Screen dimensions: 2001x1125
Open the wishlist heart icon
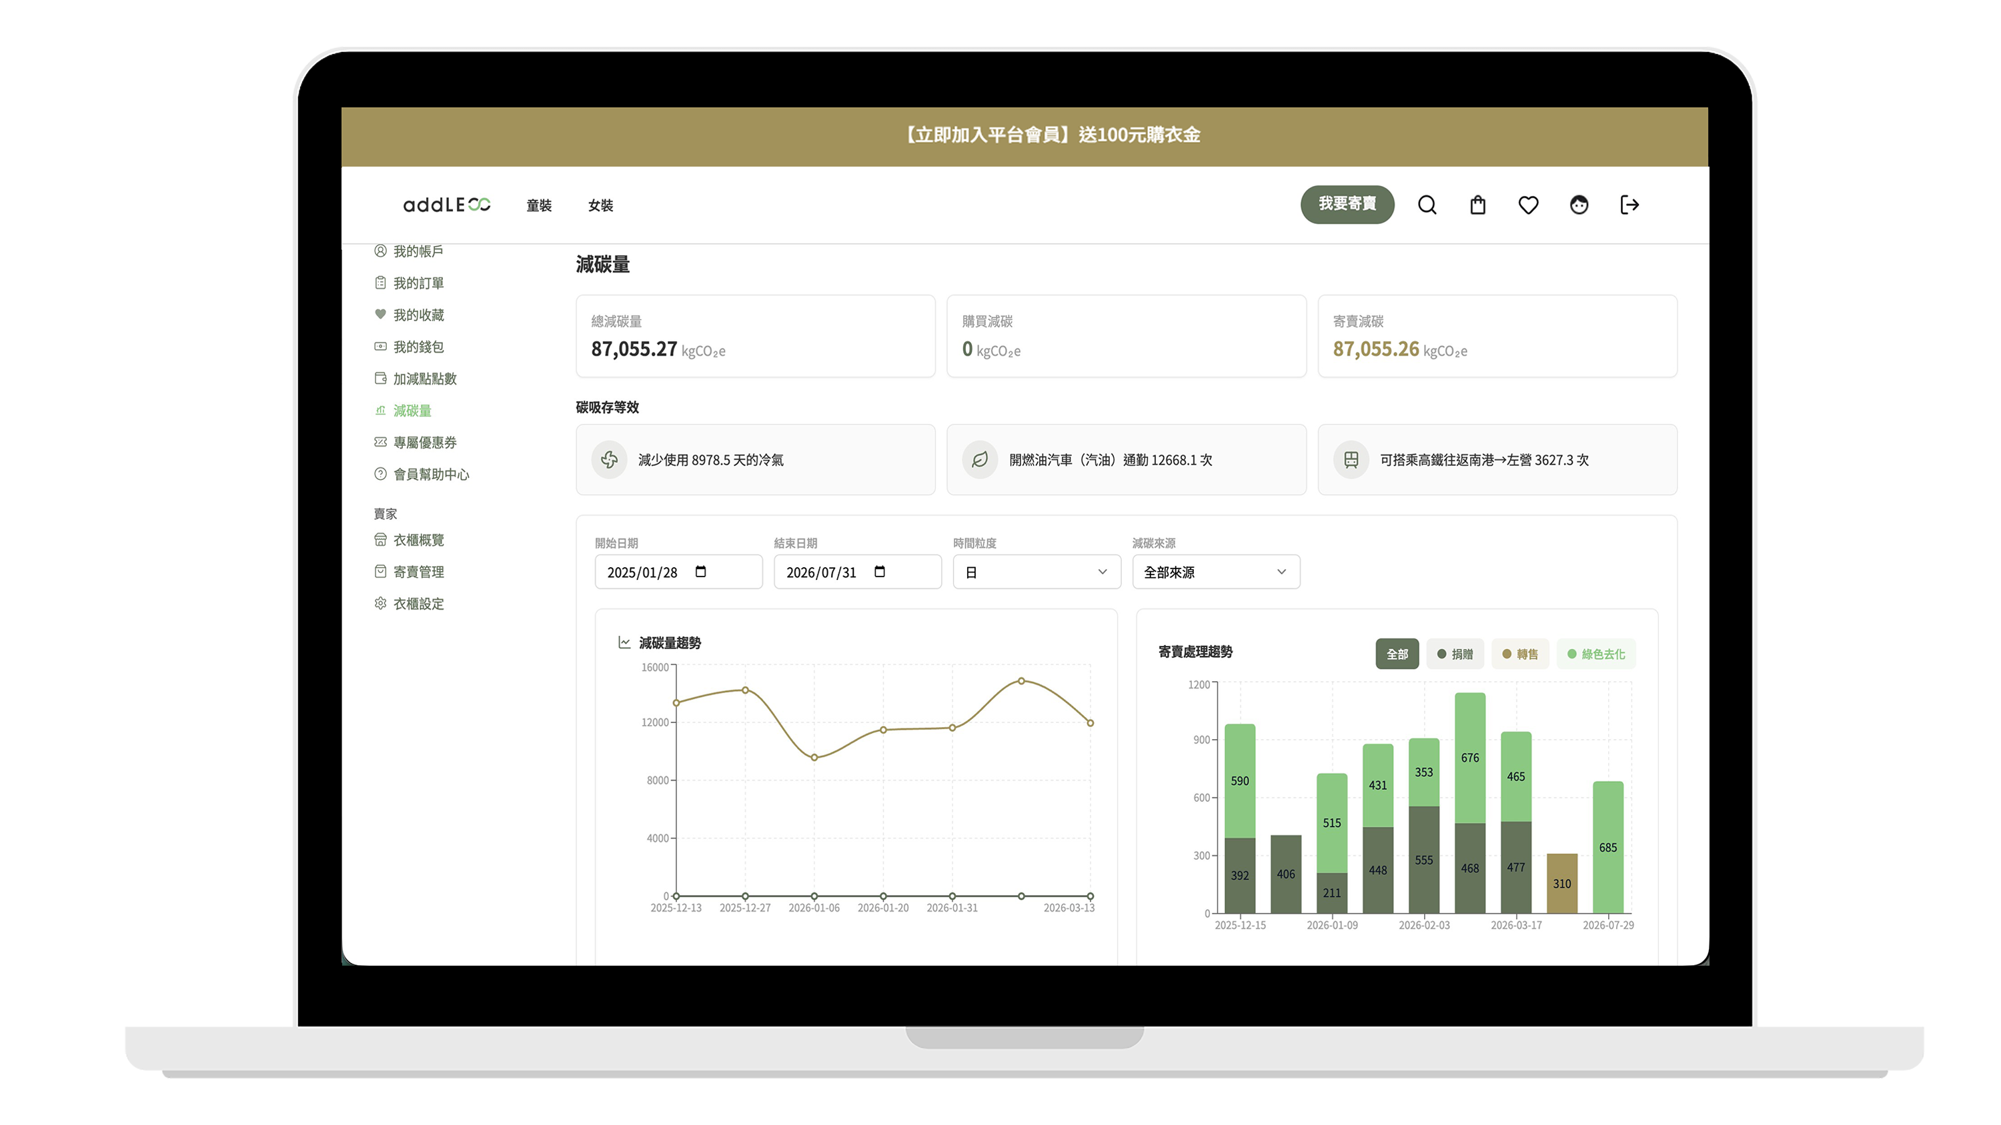click(1528, 205)
